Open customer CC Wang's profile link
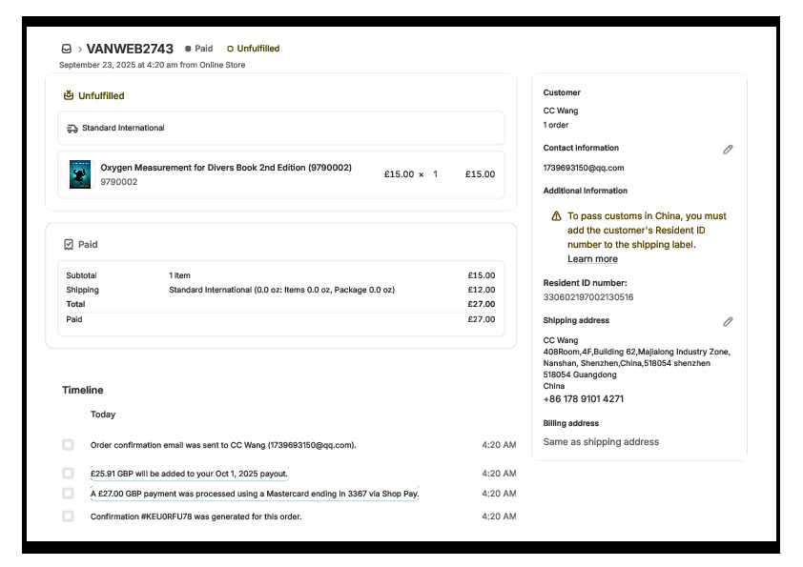Viewport: 803px width, 567px height. (x=561, y=111)
